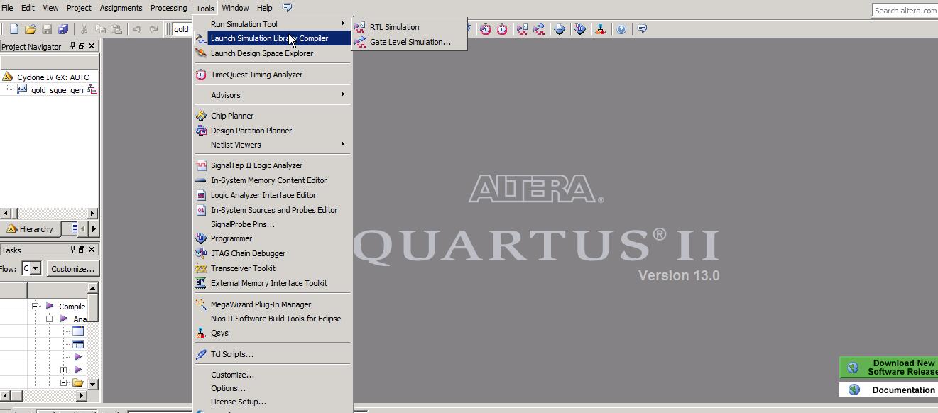Float the Tasks panel

82,250
